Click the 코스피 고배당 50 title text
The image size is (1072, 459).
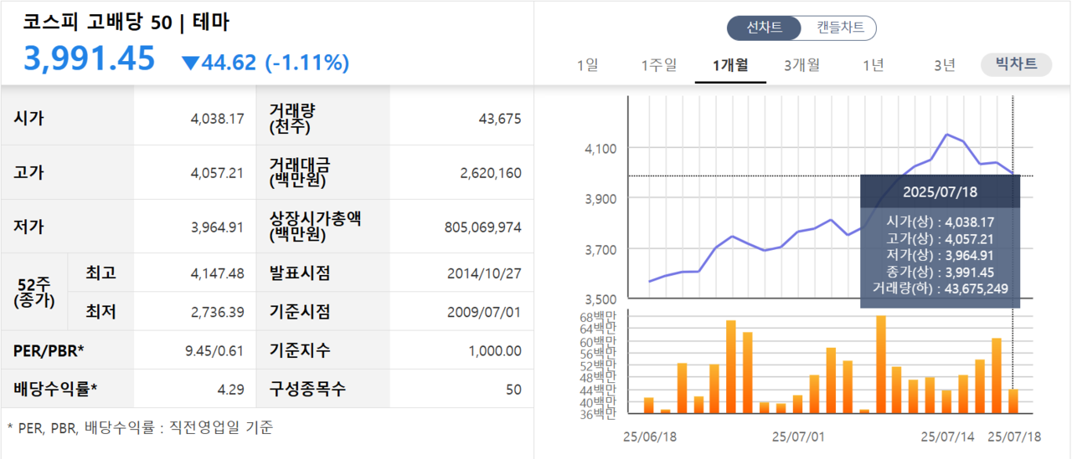pos(126,23)
